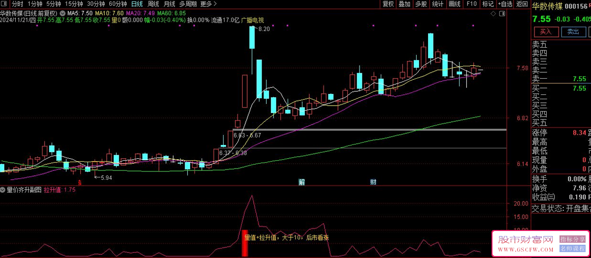Click the 返回 back button
This screenshot has width=591, height=258.
[x=522, y=4]
